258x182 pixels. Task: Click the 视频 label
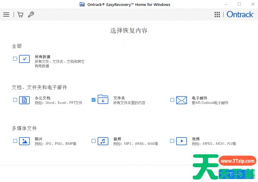tap(196, 139)
